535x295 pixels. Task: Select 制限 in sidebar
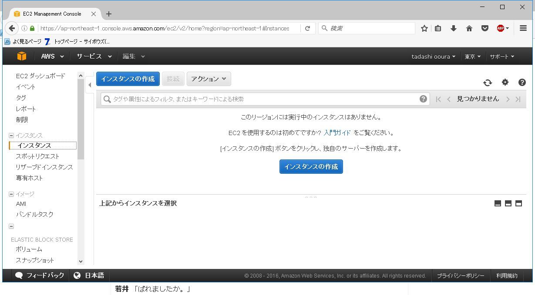coord(22,119)
